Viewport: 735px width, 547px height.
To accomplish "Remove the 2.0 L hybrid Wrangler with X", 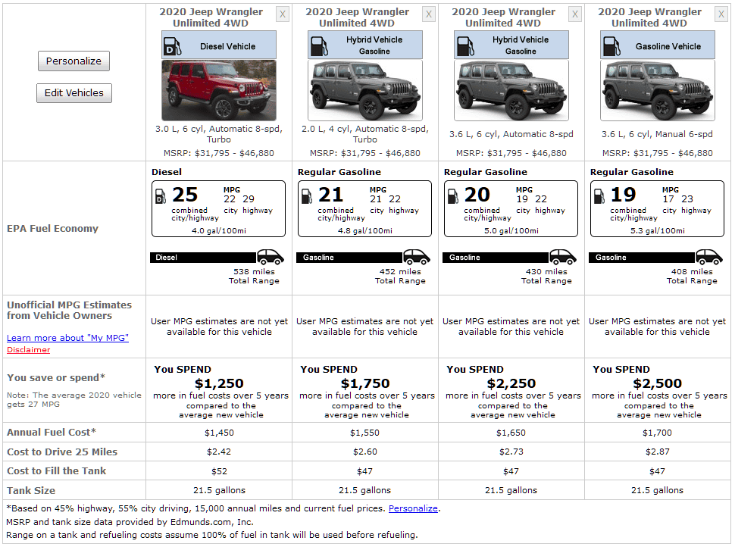I will [x=428, y=14].
